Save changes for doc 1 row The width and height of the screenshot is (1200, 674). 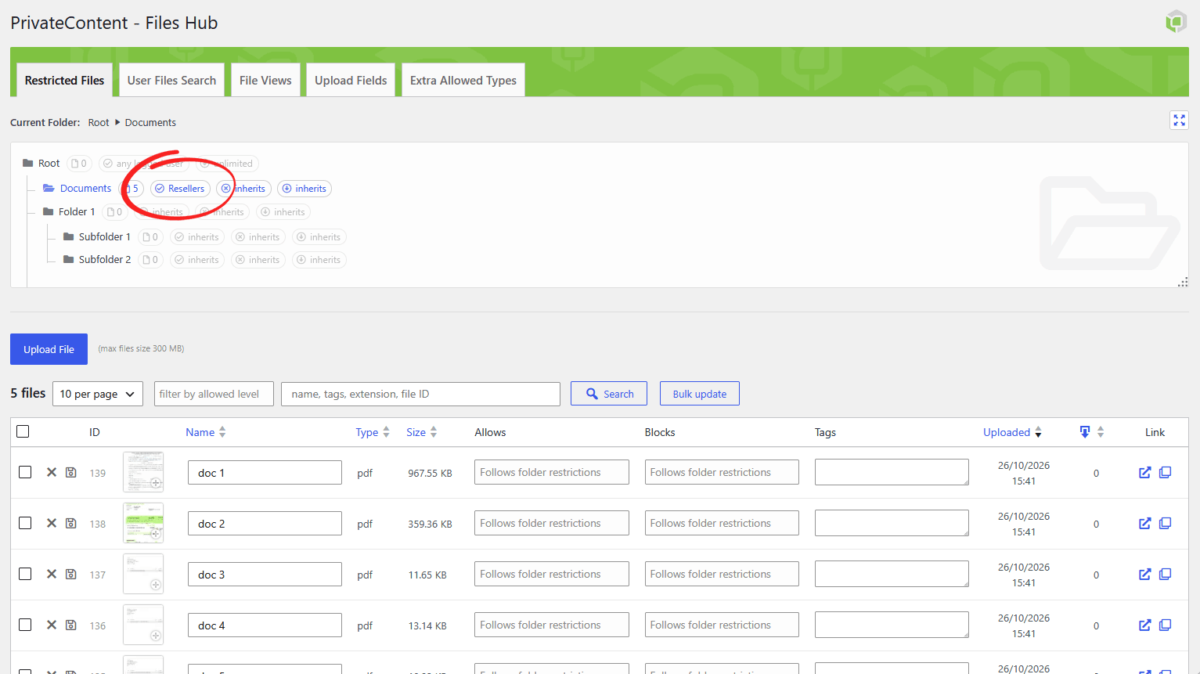(x=71, y=472)
